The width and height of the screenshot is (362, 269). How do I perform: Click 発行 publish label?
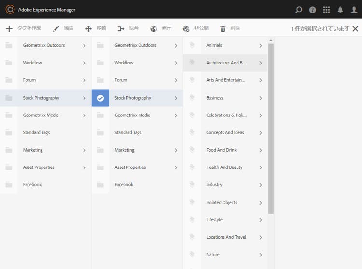coord(166,28)
